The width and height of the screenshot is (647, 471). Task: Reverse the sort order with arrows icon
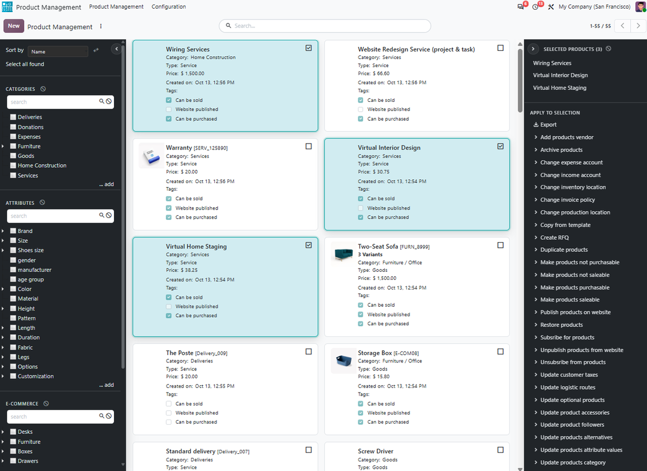[96, 50]
